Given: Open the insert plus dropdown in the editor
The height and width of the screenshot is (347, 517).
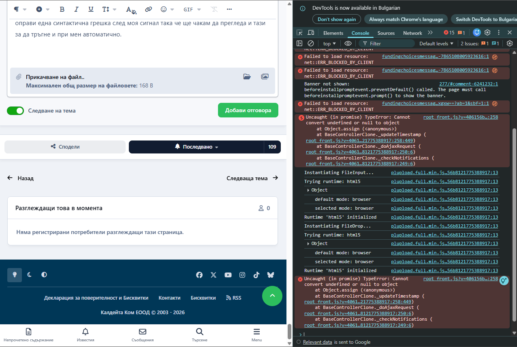Looking at the screenshot, I should tap(43, 9).
